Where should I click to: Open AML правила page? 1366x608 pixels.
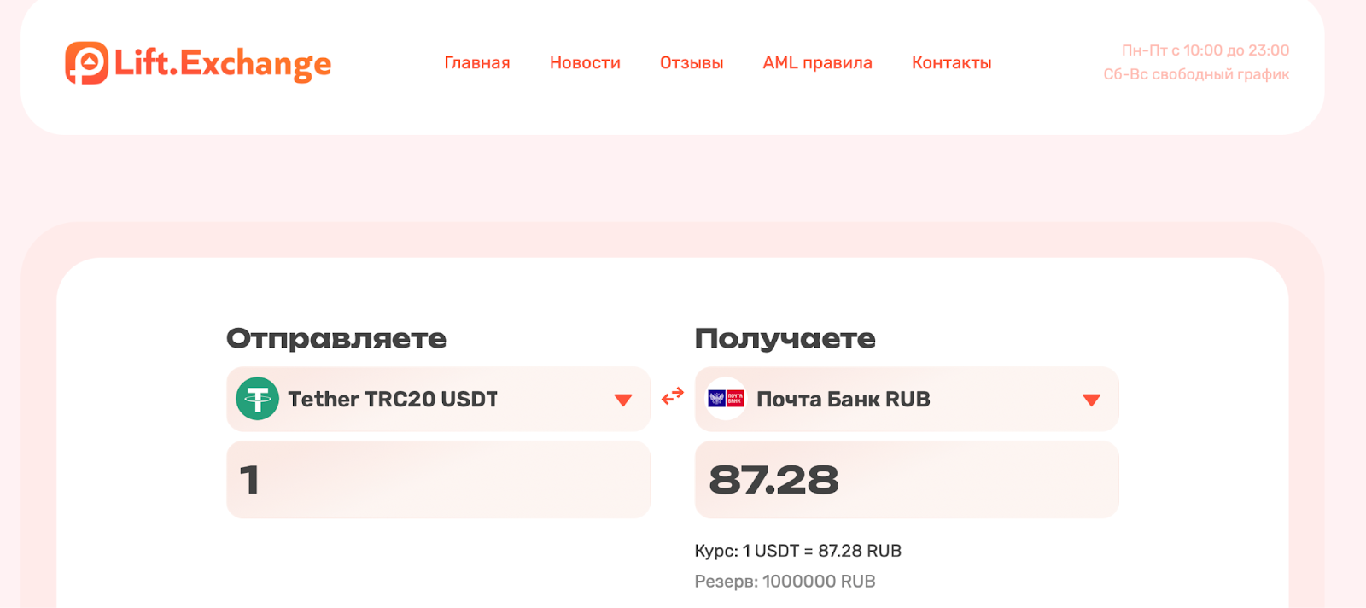817,62
